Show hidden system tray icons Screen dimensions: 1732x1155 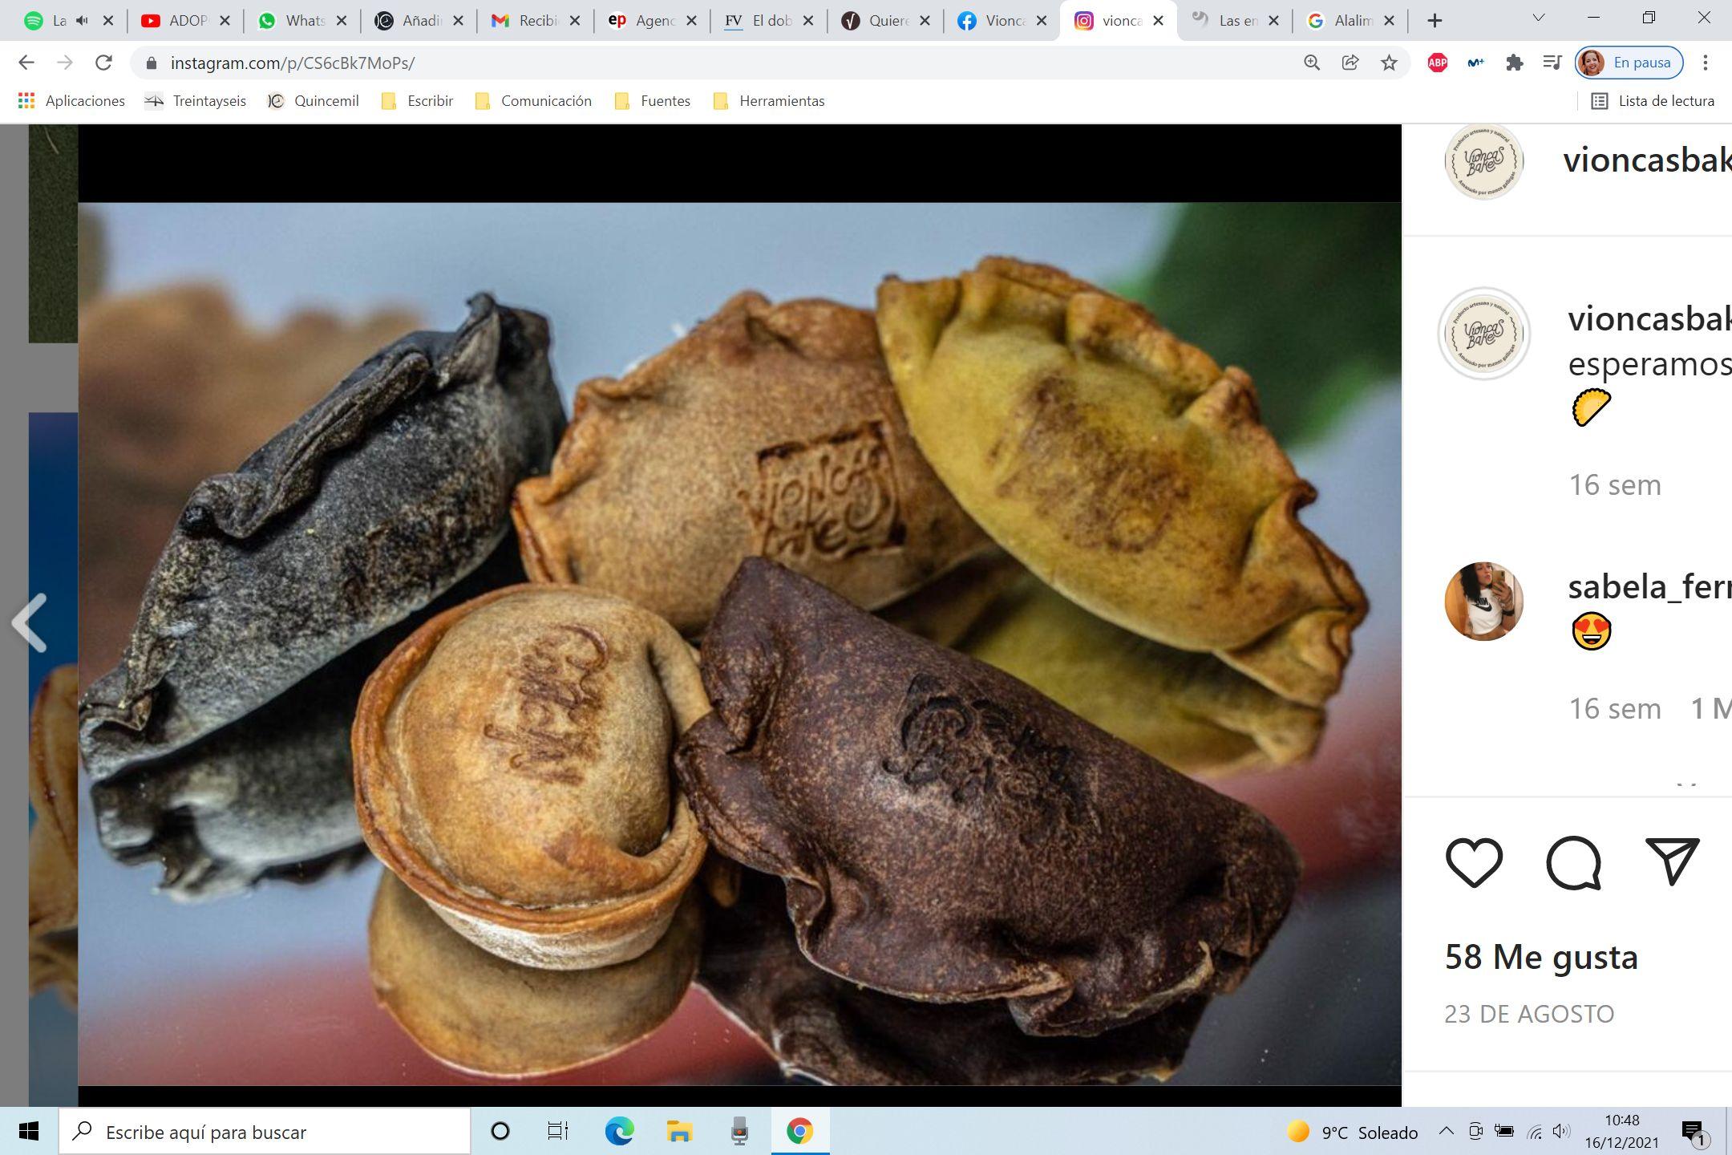[x=1446, y=1132]
